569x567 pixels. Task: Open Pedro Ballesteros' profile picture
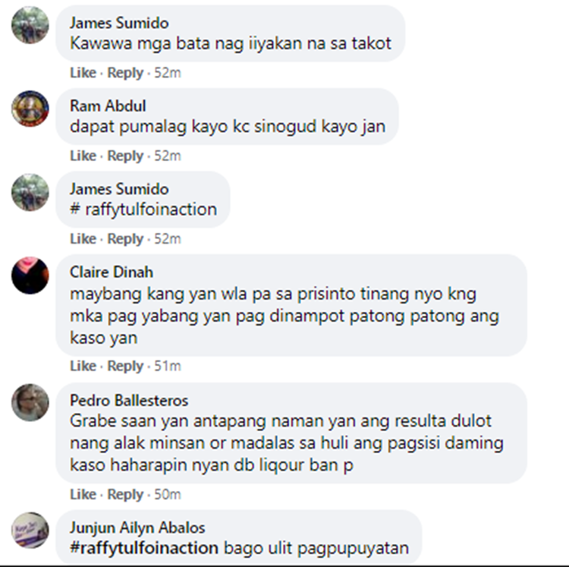(30, 402)
